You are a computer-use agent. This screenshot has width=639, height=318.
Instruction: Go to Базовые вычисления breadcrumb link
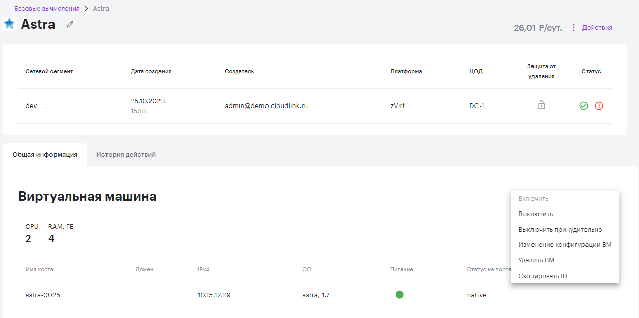47,9
